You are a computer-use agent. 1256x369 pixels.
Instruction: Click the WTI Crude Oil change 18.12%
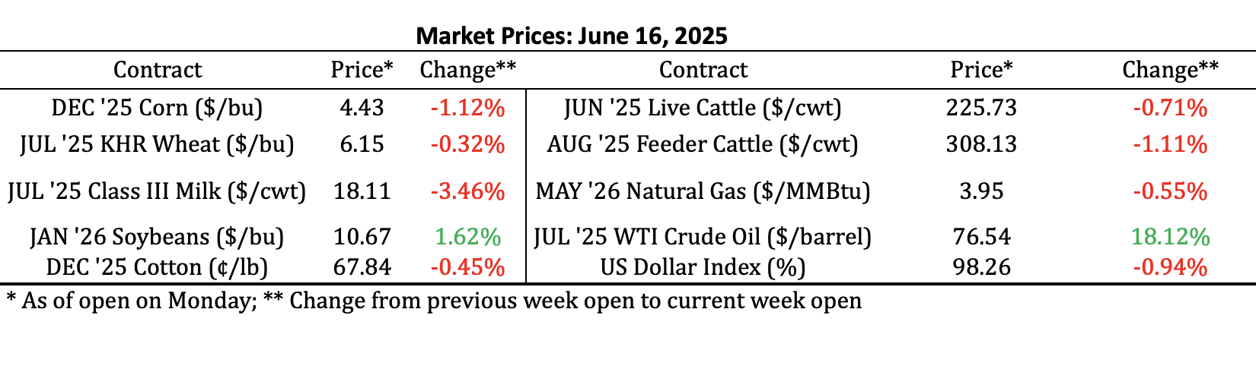(1170, 237)
